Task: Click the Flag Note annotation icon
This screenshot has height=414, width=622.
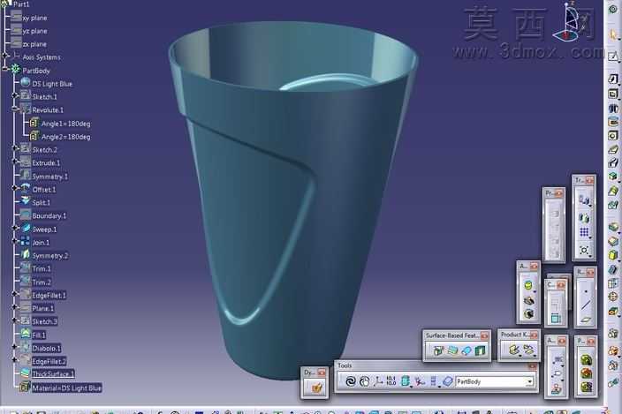Action: (x=557, y=373)
